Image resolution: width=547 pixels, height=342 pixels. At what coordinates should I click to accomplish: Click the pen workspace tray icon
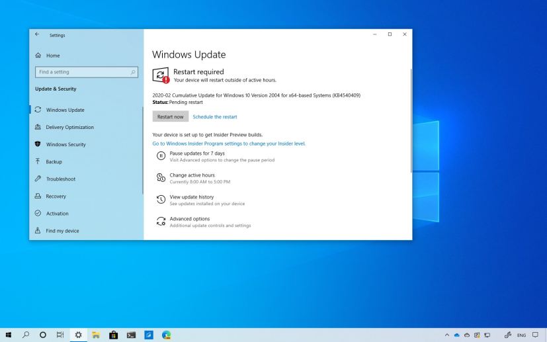click(508, 335)
